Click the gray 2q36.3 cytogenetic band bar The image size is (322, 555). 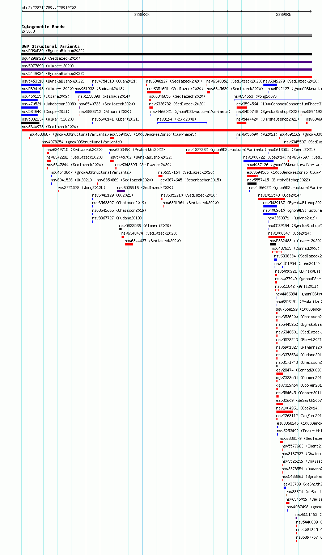[x=166, y=35]
